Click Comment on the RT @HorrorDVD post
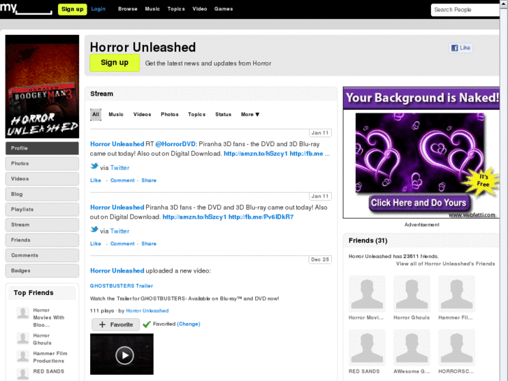 tap(122, 180)
